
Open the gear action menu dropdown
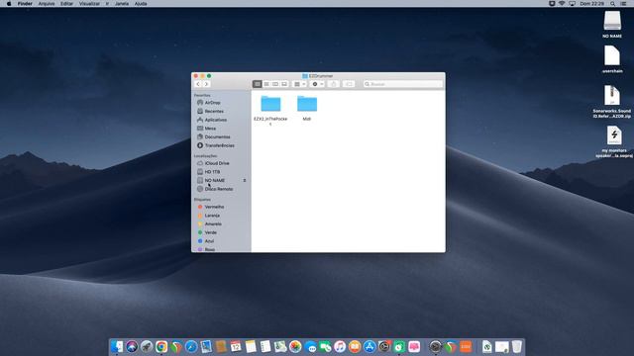click(x=317, y=84)
